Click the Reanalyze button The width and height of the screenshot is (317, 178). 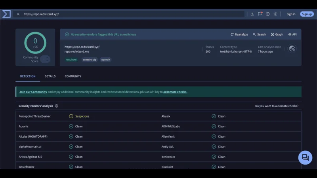239,34
